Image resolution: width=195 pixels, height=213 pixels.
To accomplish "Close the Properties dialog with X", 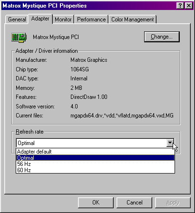I will tap(189, 6).
